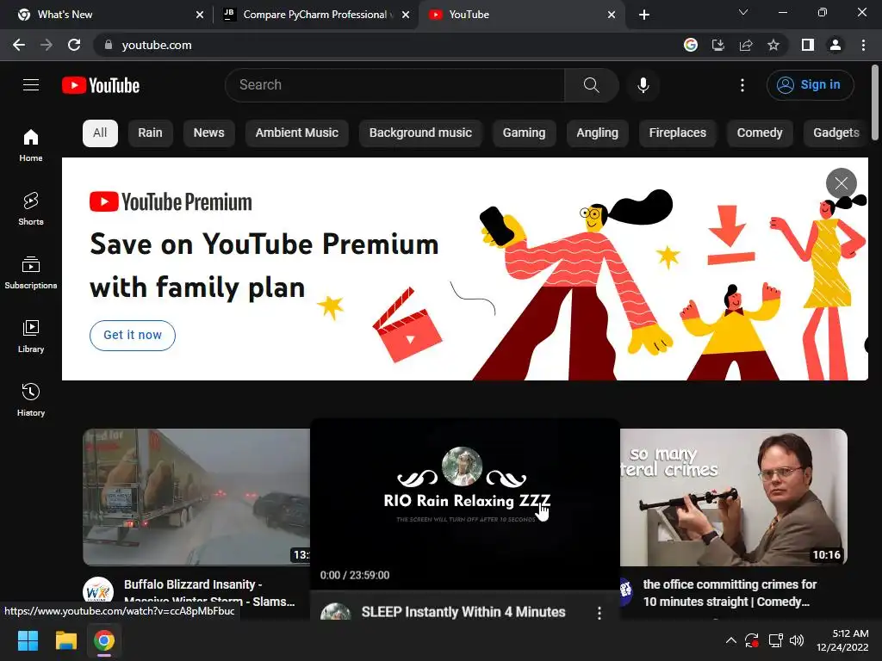Reload the page
Screen dimensions: 882x661
tap(74, 45)
